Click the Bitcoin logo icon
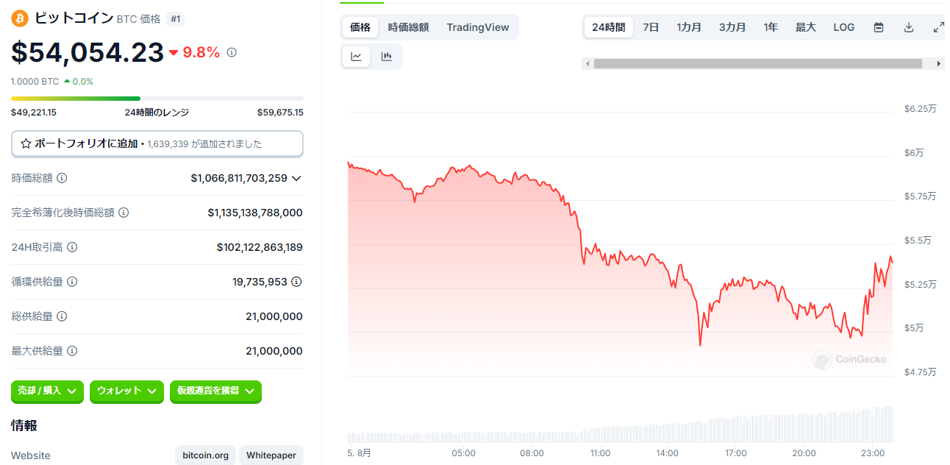Image resolution: width=950 pixels, height=465 pixels. coord(19,18)
